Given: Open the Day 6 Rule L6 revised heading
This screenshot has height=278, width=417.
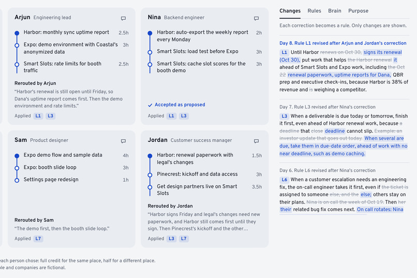Looking at the screenshot, I should click(x=327, y=170).
